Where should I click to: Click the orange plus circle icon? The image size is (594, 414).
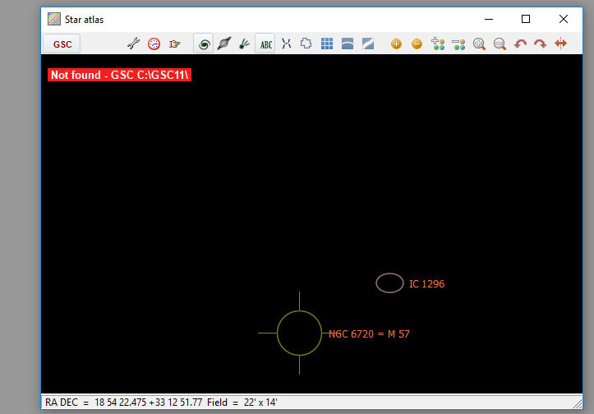tap(396, 44)
